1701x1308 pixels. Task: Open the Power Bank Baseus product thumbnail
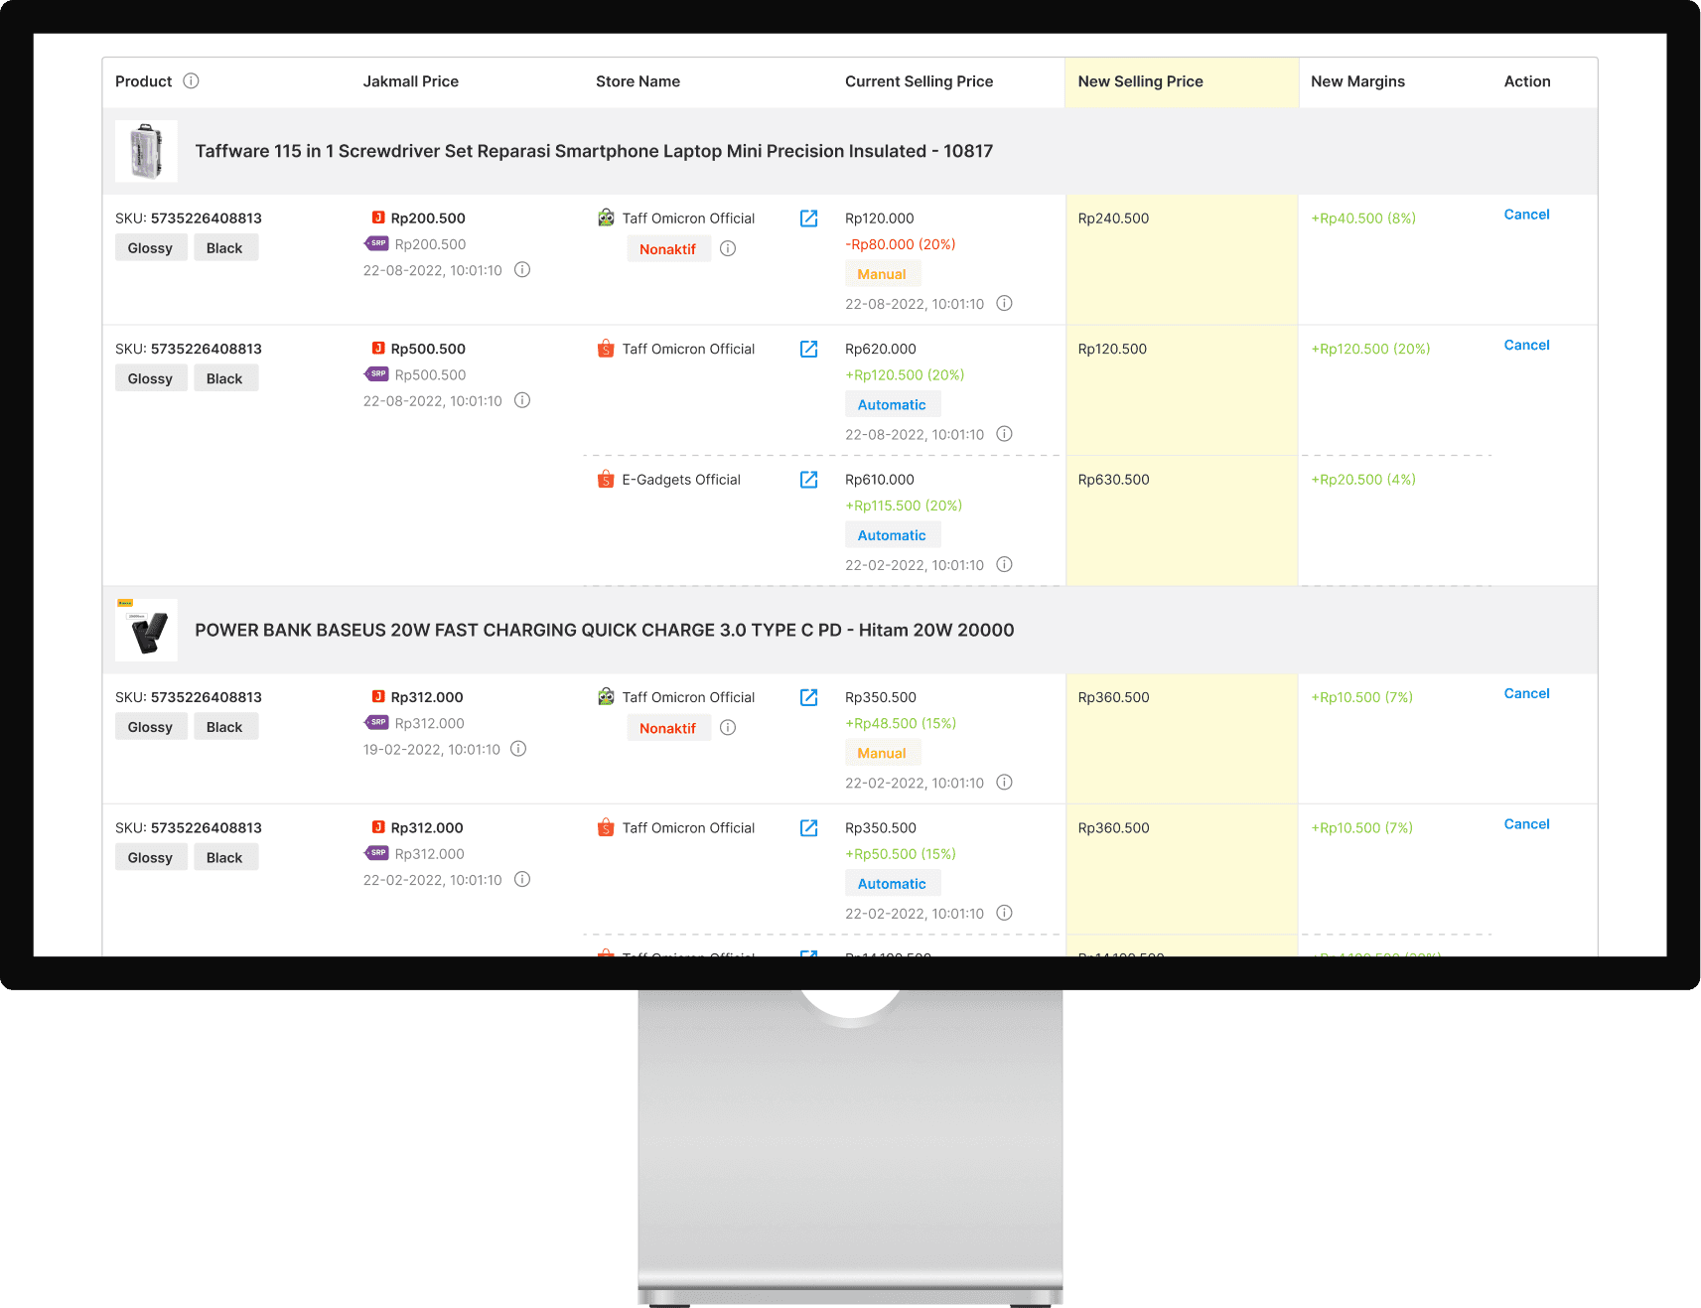146,630
